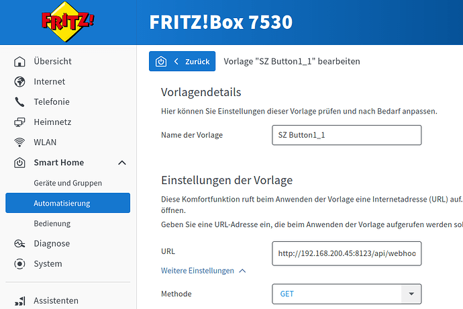Click the Diagnose pulse icon

coord(19,244)
